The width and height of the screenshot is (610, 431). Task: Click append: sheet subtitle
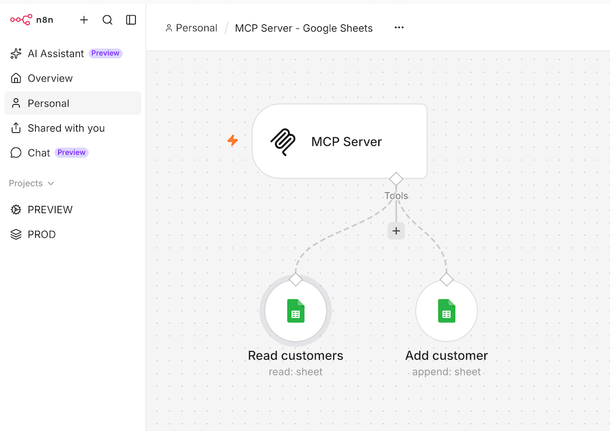(x=446, y=371)
